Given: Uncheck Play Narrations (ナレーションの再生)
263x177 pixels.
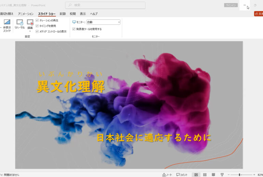Looking at the screenshot, I should coord(37,20).
